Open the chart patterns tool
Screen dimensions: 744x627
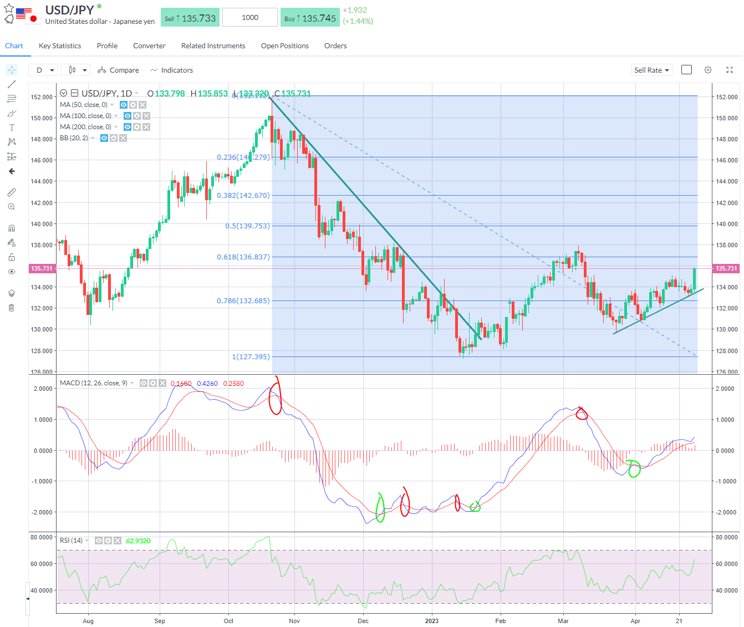12,142
